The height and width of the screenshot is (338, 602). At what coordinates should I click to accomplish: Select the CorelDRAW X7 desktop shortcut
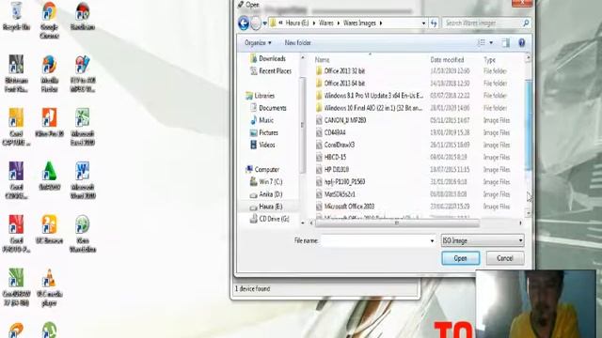16,287
